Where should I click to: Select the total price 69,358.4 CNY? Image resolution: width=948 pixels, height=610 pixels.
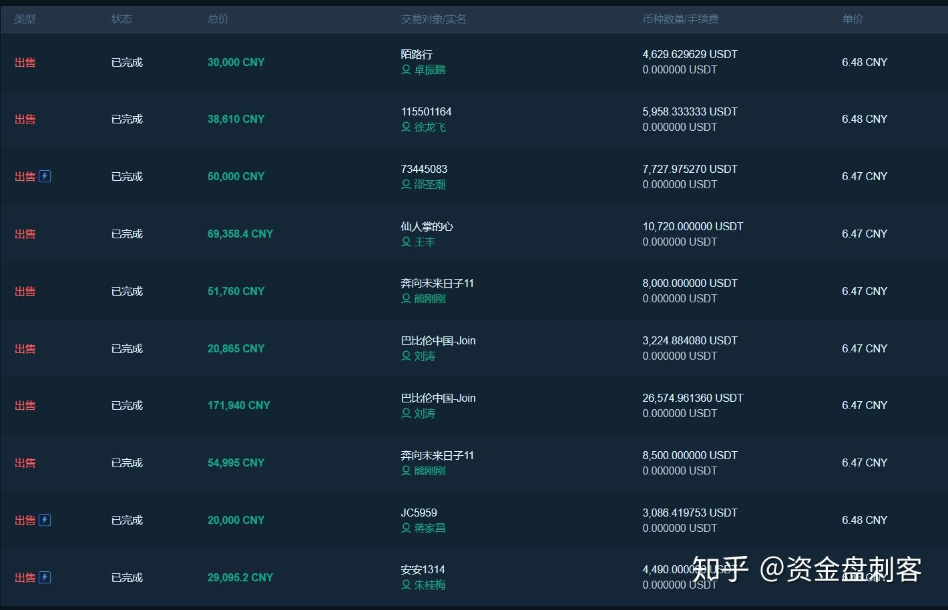point(240,234)
